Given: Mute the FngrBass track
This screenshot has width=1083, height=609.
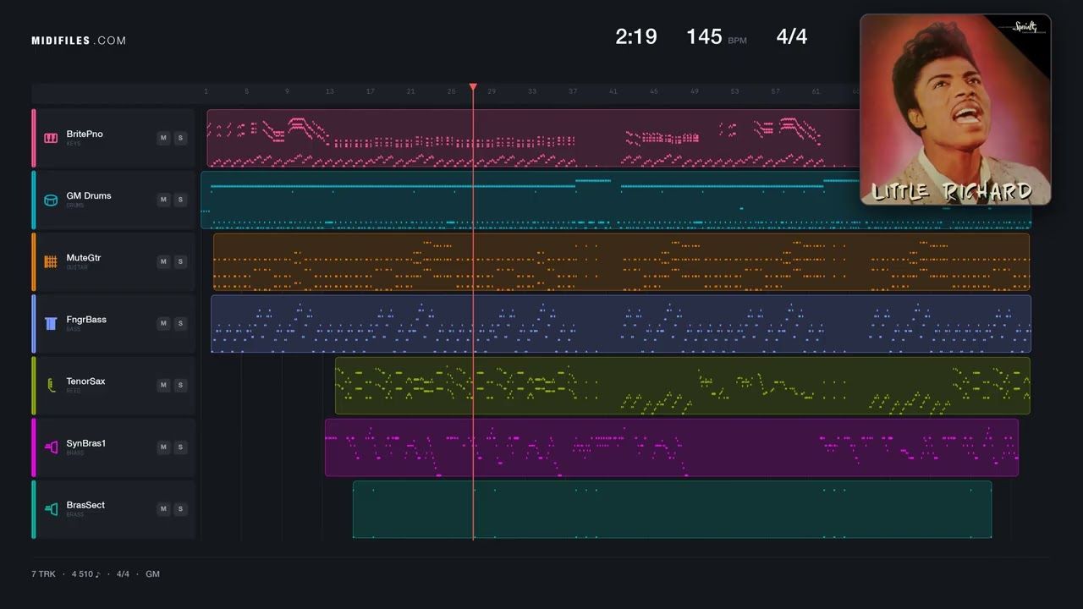Looking at the screenshot, I should tap(163, 323).
